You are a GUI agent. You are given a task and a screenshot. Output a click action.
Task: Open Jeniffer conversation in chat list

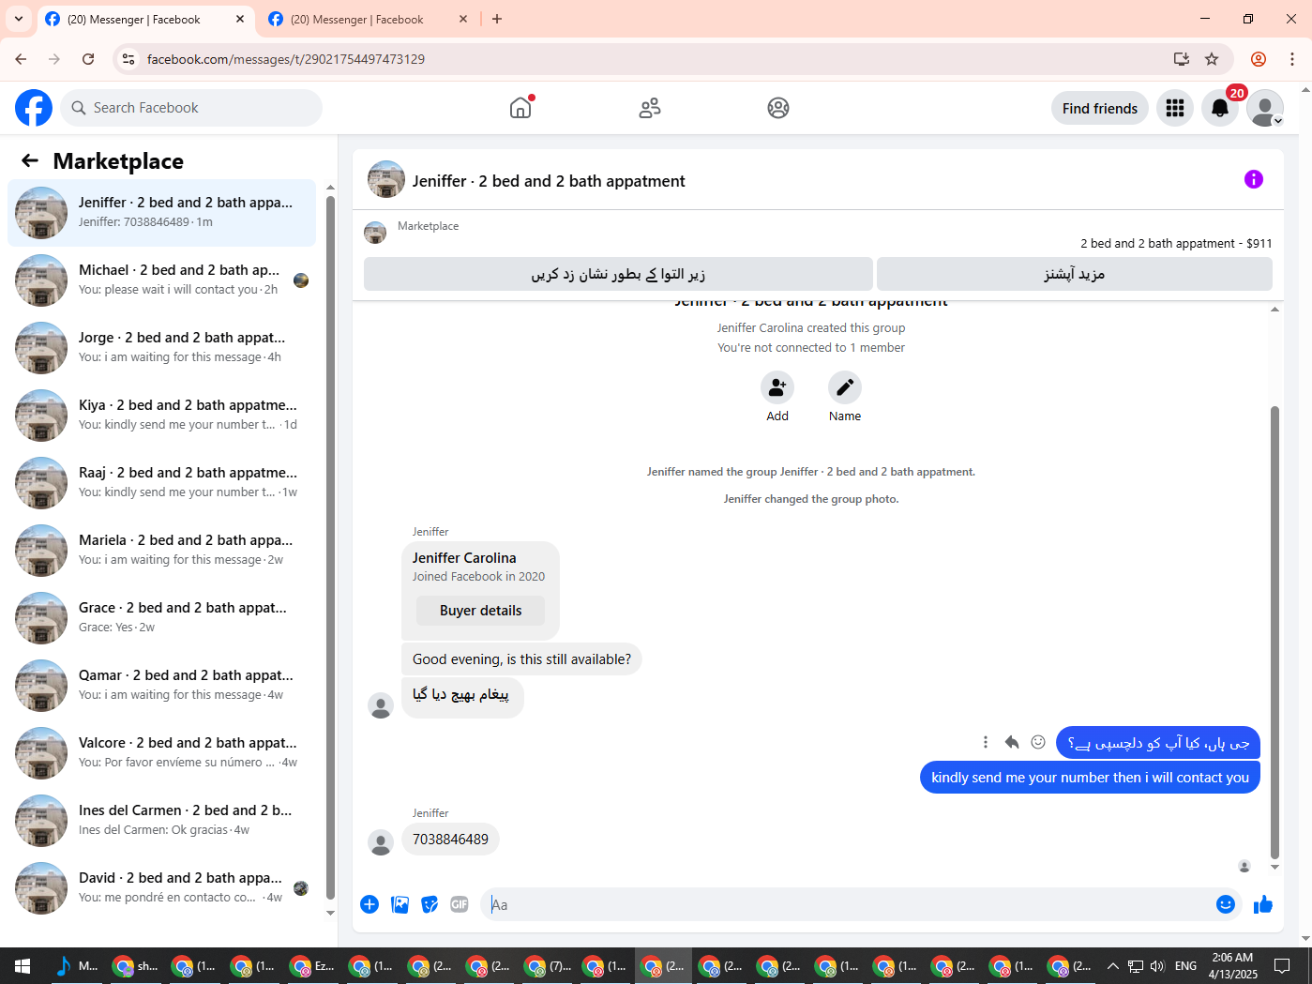tap(161, 213)
